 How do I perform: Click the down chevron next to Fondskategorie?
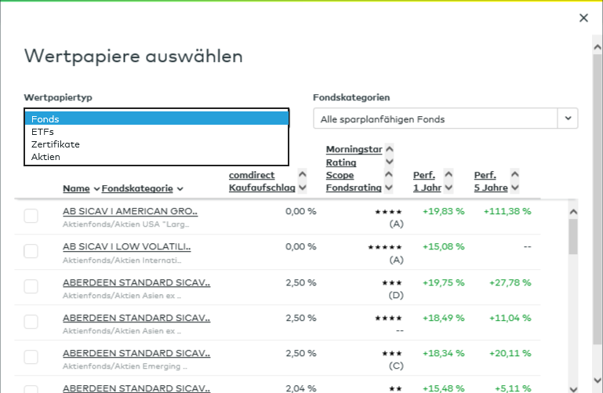click(x=180, y=189)
